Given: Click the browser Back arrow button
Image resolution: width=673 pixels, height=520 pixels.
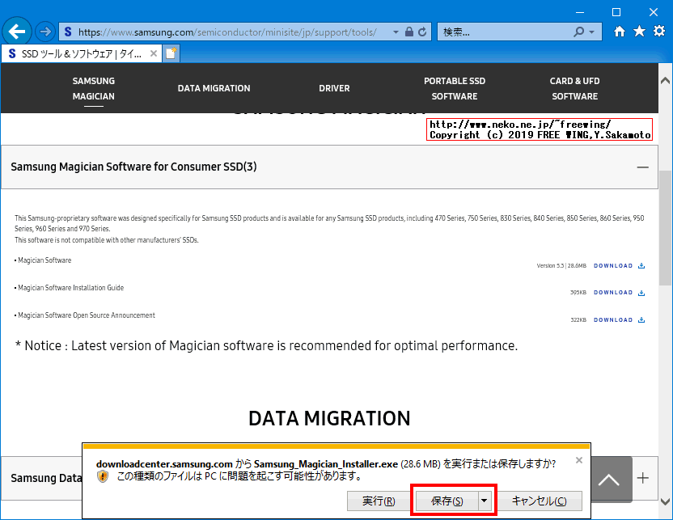Looking at the screenshot, I should (17, 32).
